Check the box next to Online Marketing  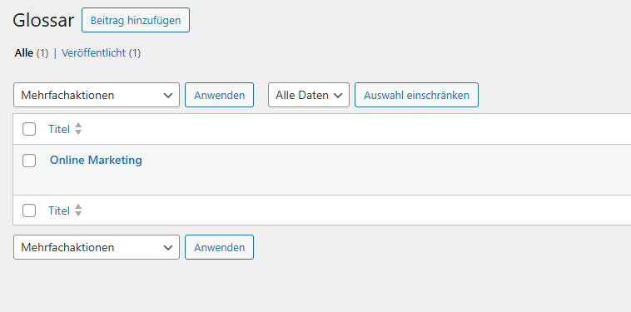[29, 161]
